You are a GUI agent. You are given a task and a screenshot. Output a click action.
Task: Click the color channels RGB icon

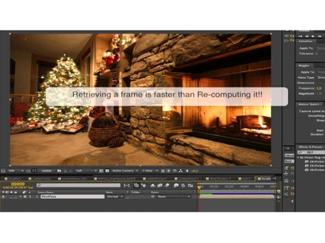tap(71, 170)
